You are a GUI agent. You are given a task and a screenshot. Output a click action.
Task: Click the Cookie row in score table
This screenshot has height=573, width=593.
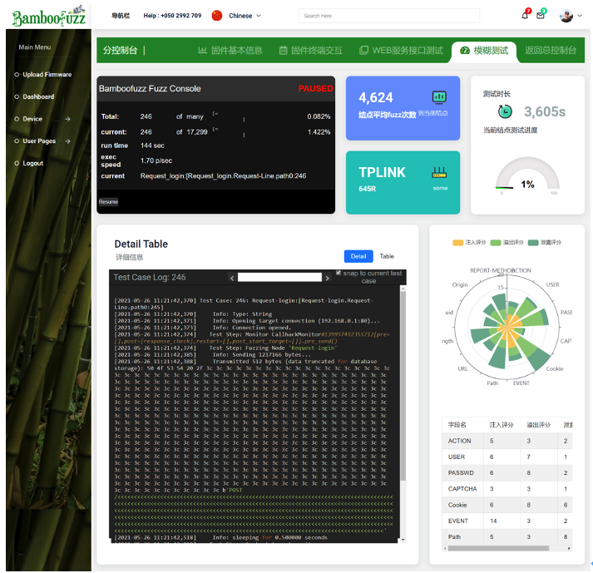coord(507,505)
